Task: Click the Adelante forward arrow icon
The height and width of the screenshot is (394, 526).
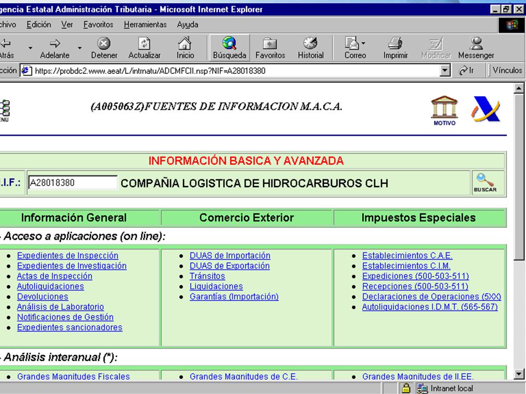Action: (55, 43)
